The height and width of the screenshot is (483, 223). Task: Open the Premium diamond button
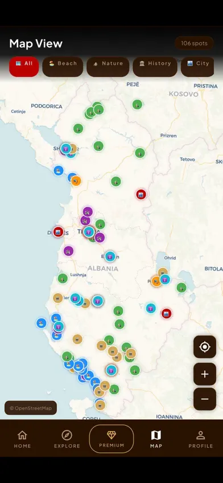coord(111,439)
